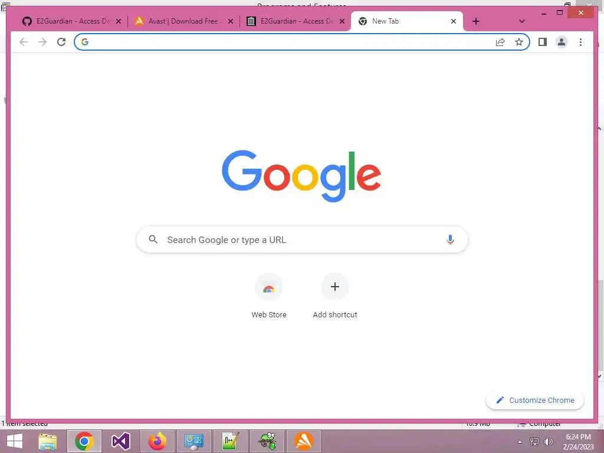
Task: Bookmark this tab with the star icon
Action: pyautogui.click(x=519, y=42)
